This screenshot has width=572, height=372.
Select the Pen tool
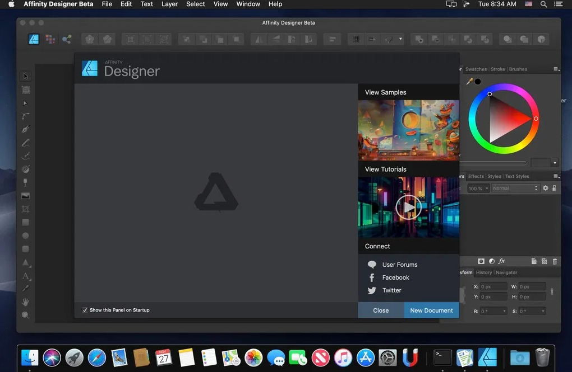pyautogui.click(x=25, y=129)
